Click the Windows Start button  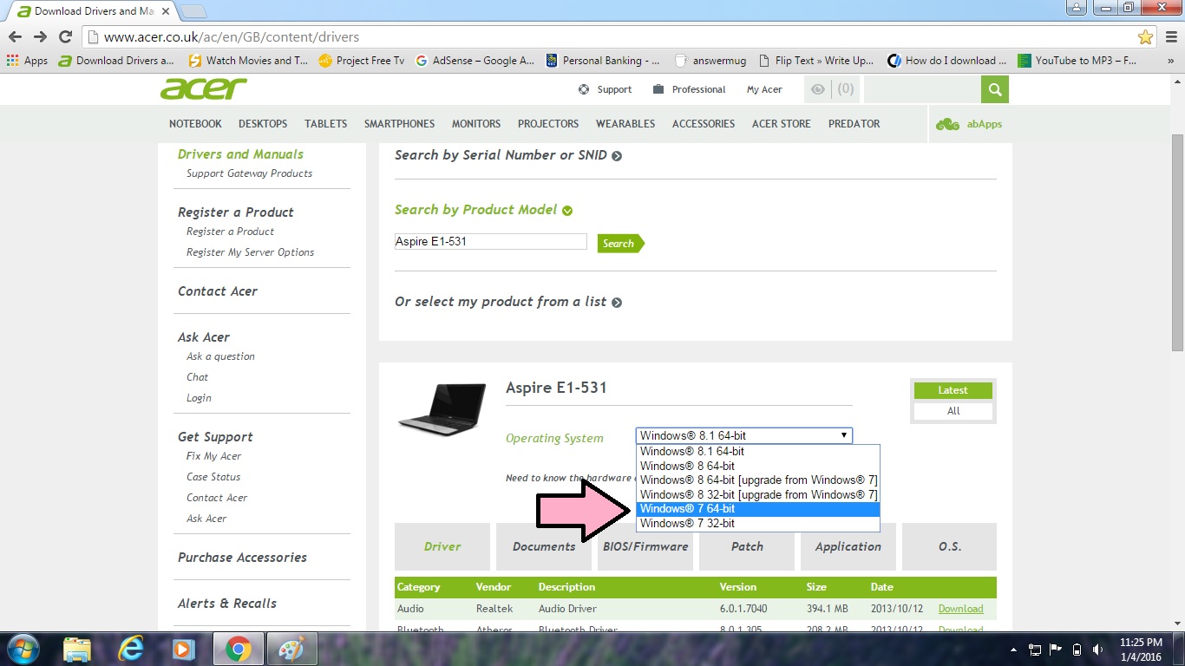click(x=23, y=649)
